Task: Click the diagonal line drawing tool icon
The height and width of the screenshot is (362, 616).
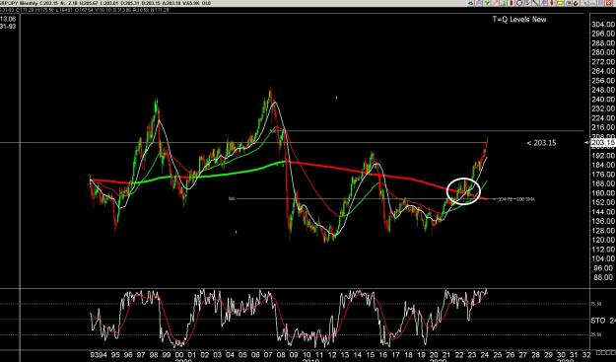Action: (535, 3)
